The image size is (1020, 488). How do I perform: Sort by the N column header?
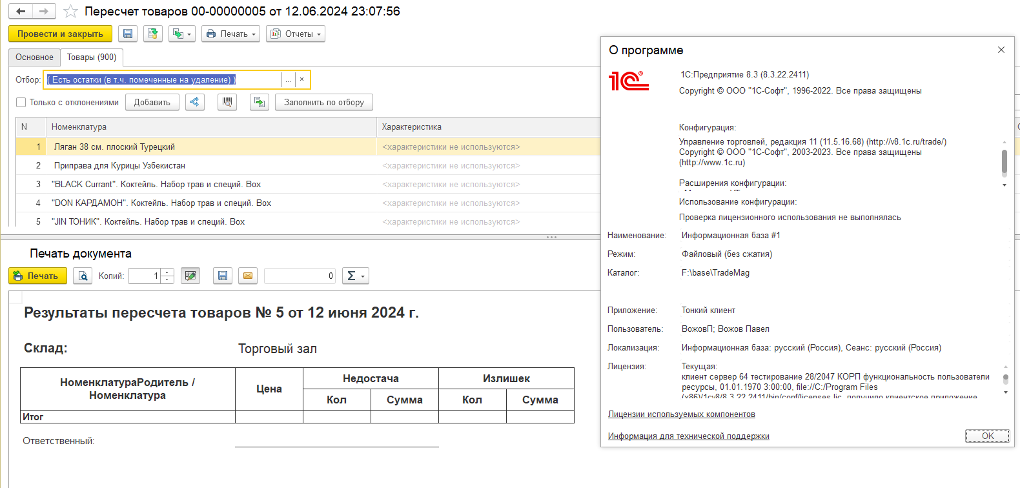(31, 127)
